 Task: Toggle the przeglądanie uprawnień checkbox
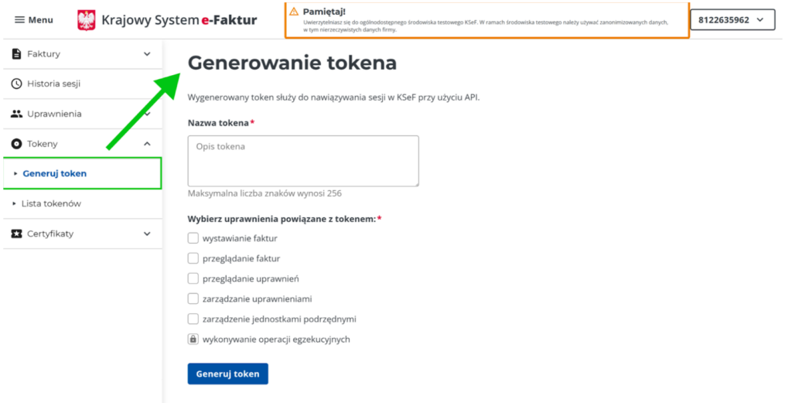(193, 278)
